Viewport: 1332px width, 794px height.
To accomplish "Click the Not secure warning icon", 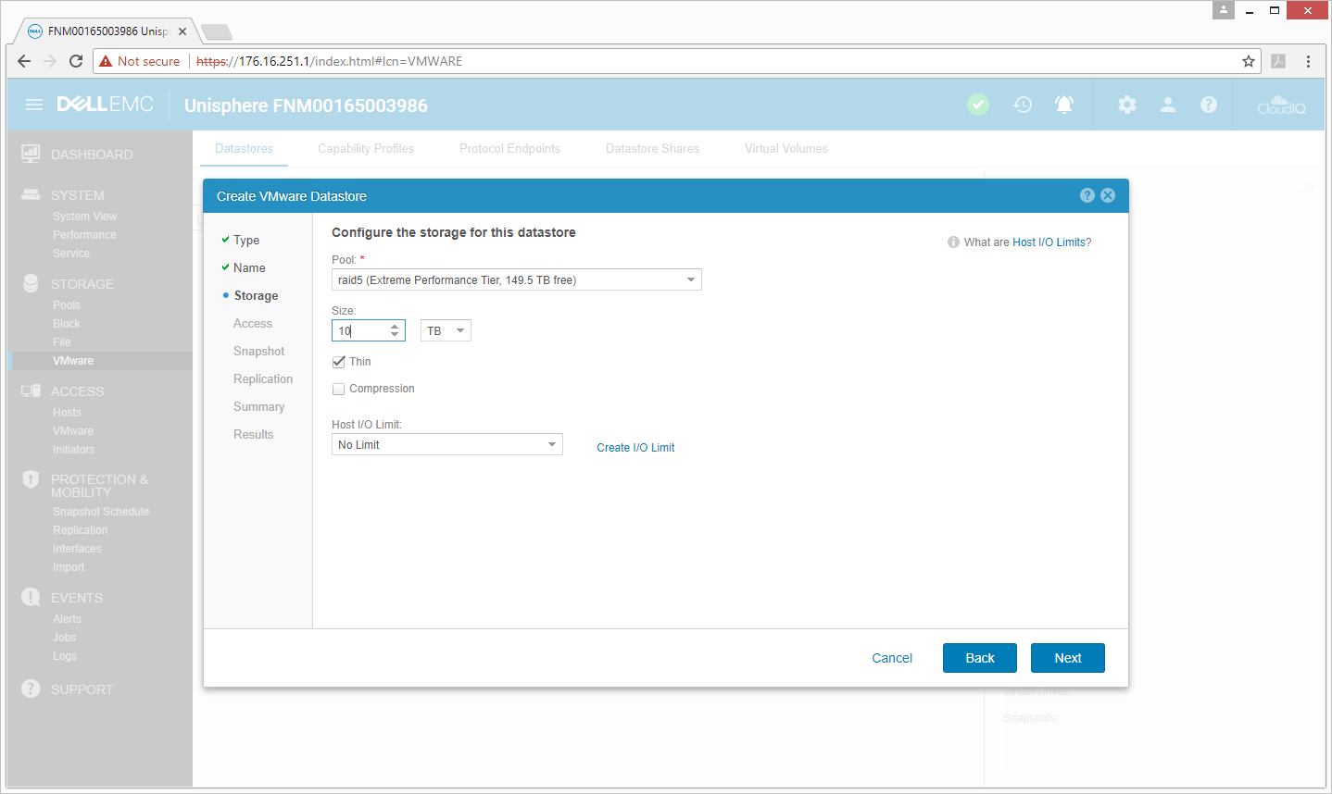I will click(x=106, y=61).
